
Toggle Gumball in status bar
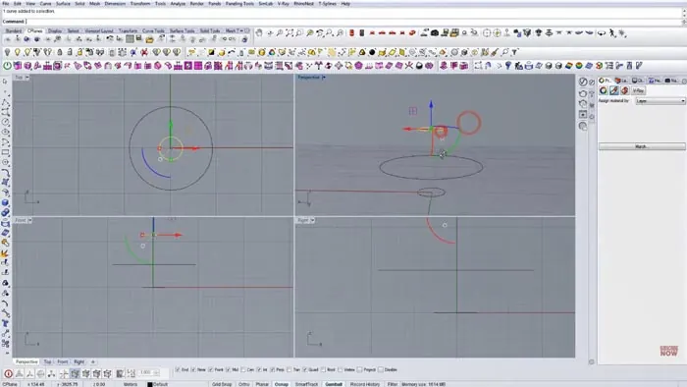pos(334,384)
